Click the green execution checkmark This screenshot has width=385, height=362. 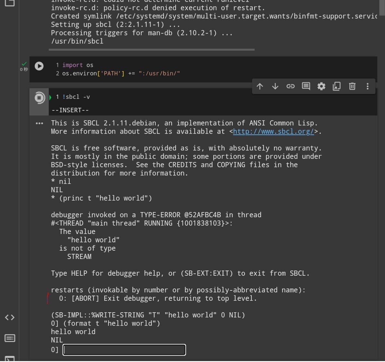(24, 64)
